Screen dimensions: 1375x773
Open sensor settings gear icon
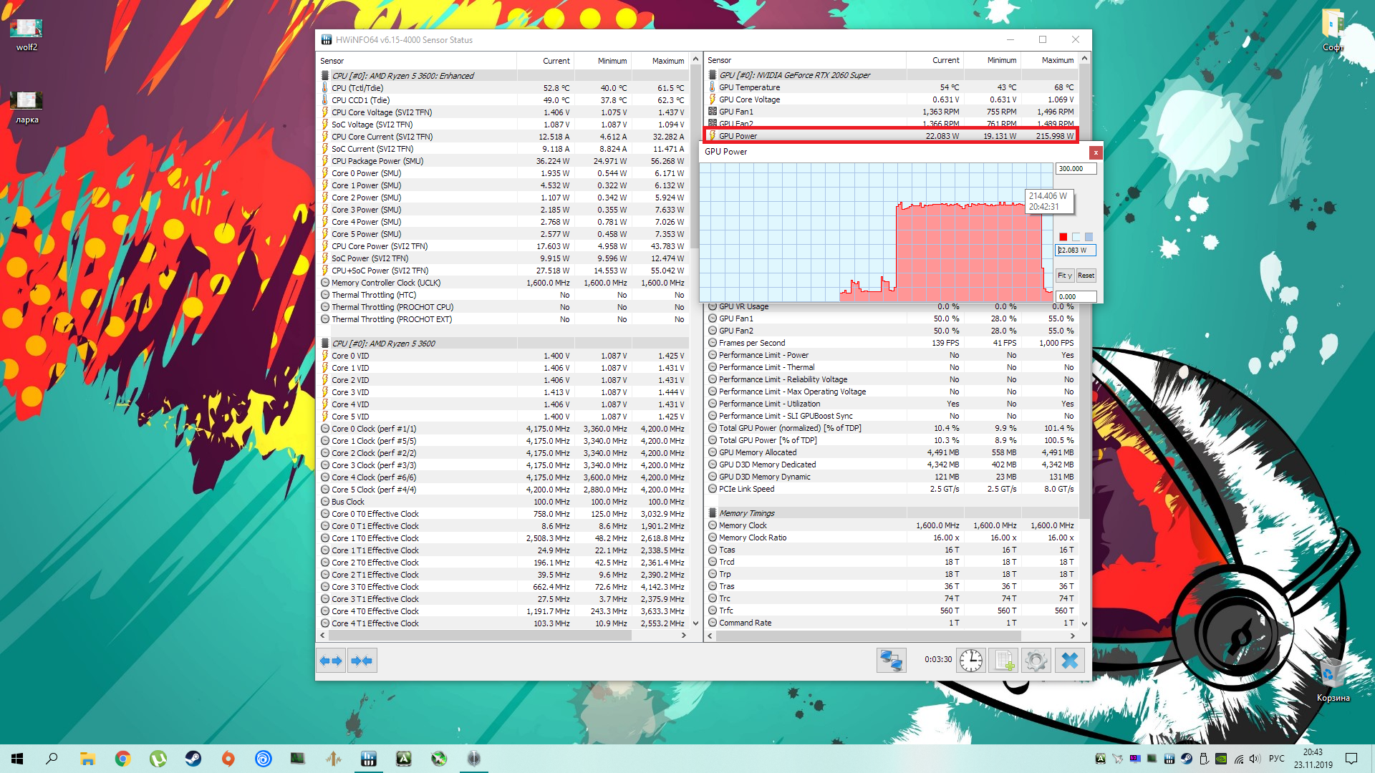pyautogui.click(x=1036, y=661)
